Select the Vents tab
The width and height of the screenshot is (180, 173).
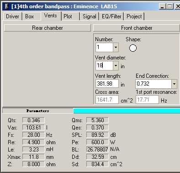pos(51,16)
